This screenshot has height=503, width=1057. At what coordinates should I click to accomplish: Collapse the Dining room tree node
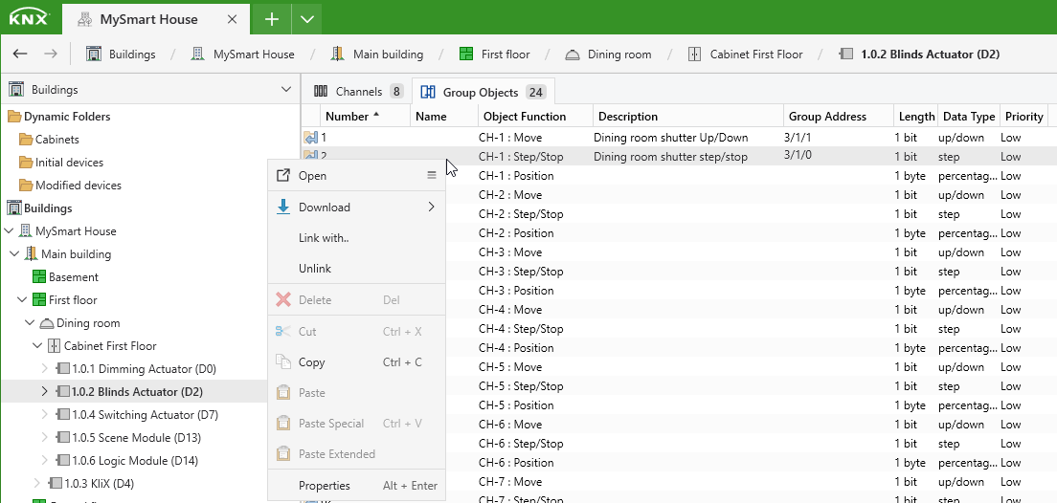[30, 322]
